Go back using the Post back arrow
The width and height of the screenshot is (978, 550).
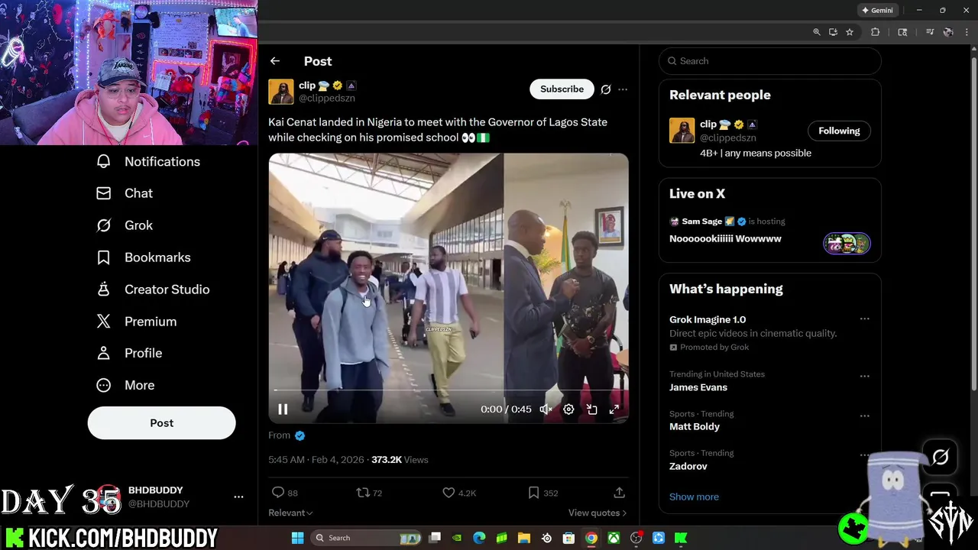275,61
